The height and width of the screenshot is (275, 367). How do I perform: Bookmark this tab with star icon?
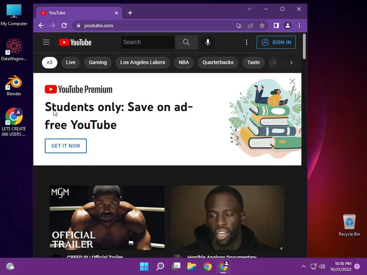pos(262,25)
